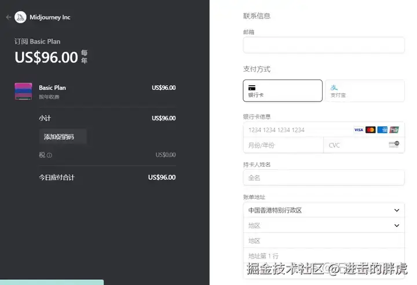Focus the CVC input field
417x285 pixels.
[364, 145]
